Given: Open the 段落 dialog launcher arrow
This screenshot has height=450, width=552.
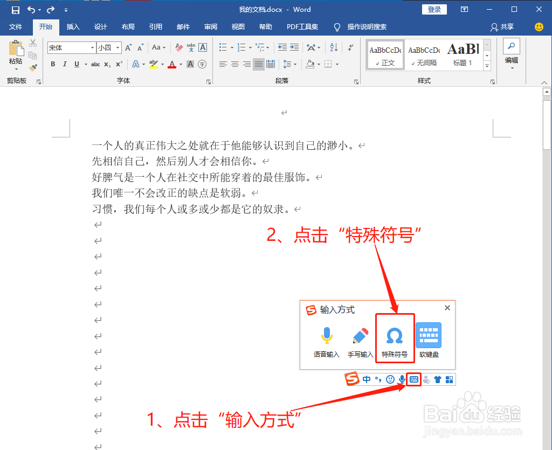Looking at the screenshot, I should point(356,81).
